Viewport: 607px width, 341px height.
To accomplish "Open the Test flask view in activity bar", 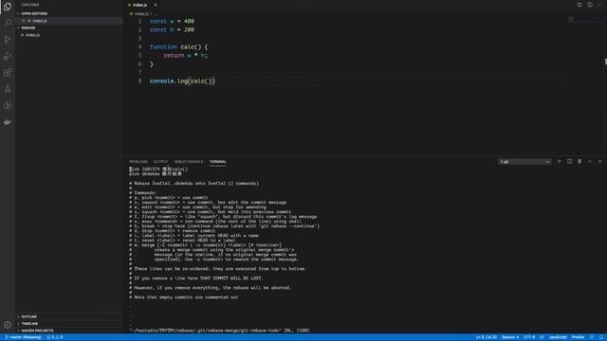I will (x=8, y=89).
